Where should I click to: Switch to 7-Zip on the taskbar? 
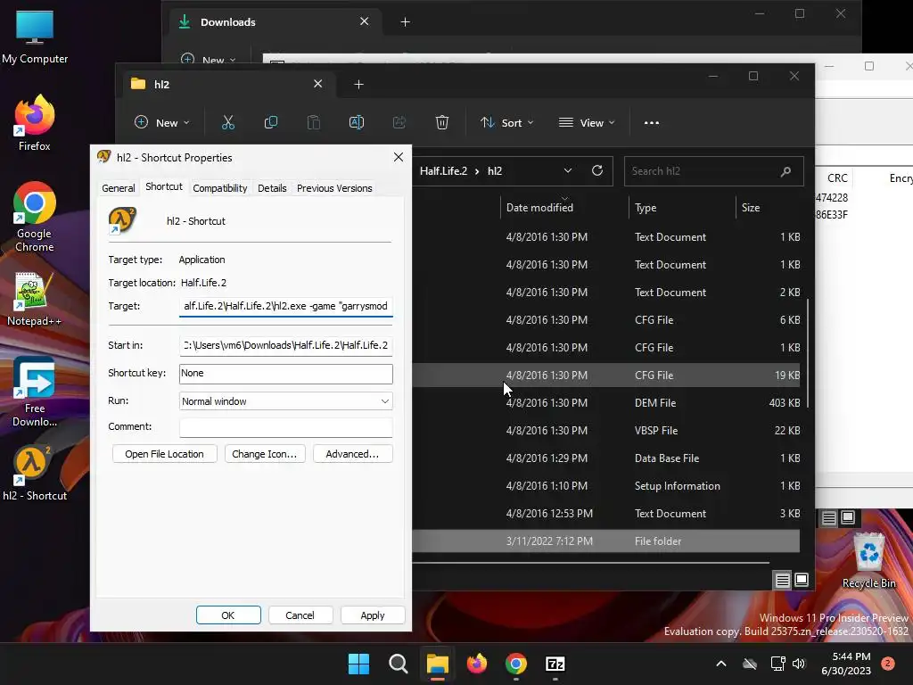(x=555, y=664)
